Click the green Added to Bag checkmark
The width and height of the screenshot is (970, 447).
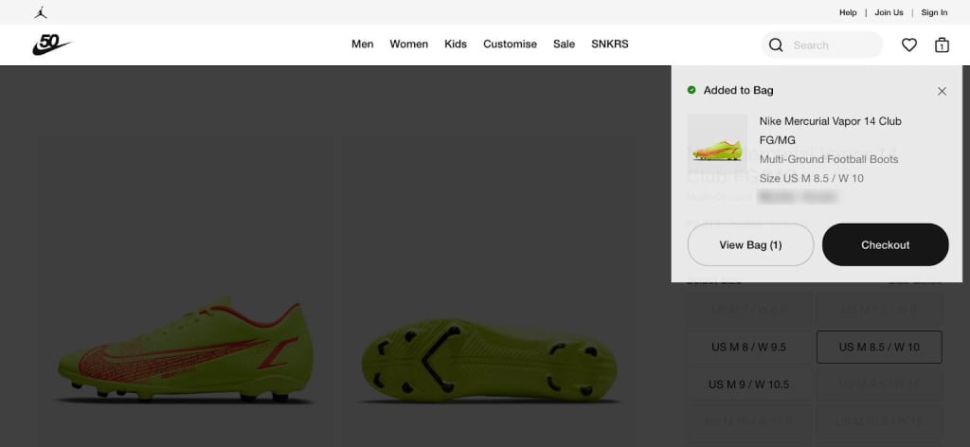pos(692,90)
